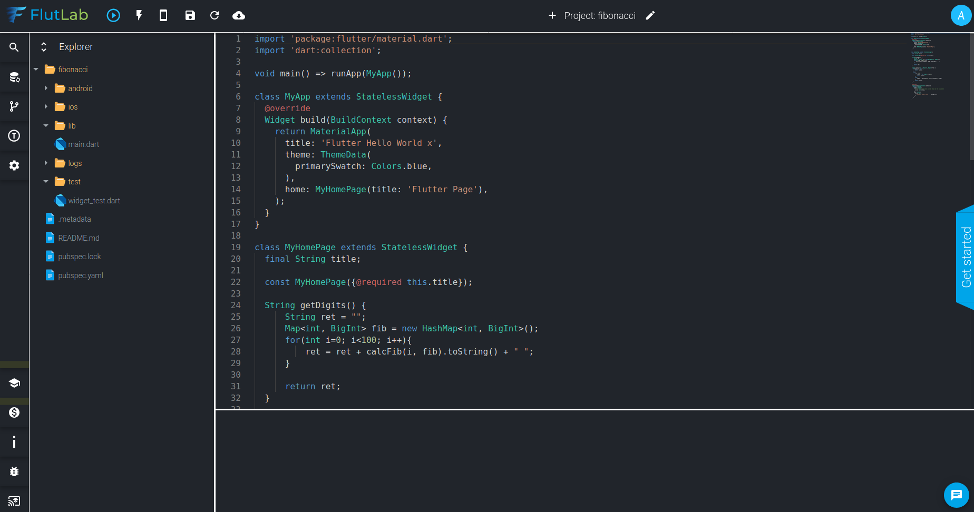Open the search panel in the sidebar
974x512 pixels.
pyautogui.click(x=14, y=47)
